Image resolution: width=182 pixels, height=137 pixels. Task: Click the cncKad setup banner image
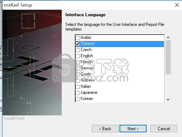[x=32, y=63]
